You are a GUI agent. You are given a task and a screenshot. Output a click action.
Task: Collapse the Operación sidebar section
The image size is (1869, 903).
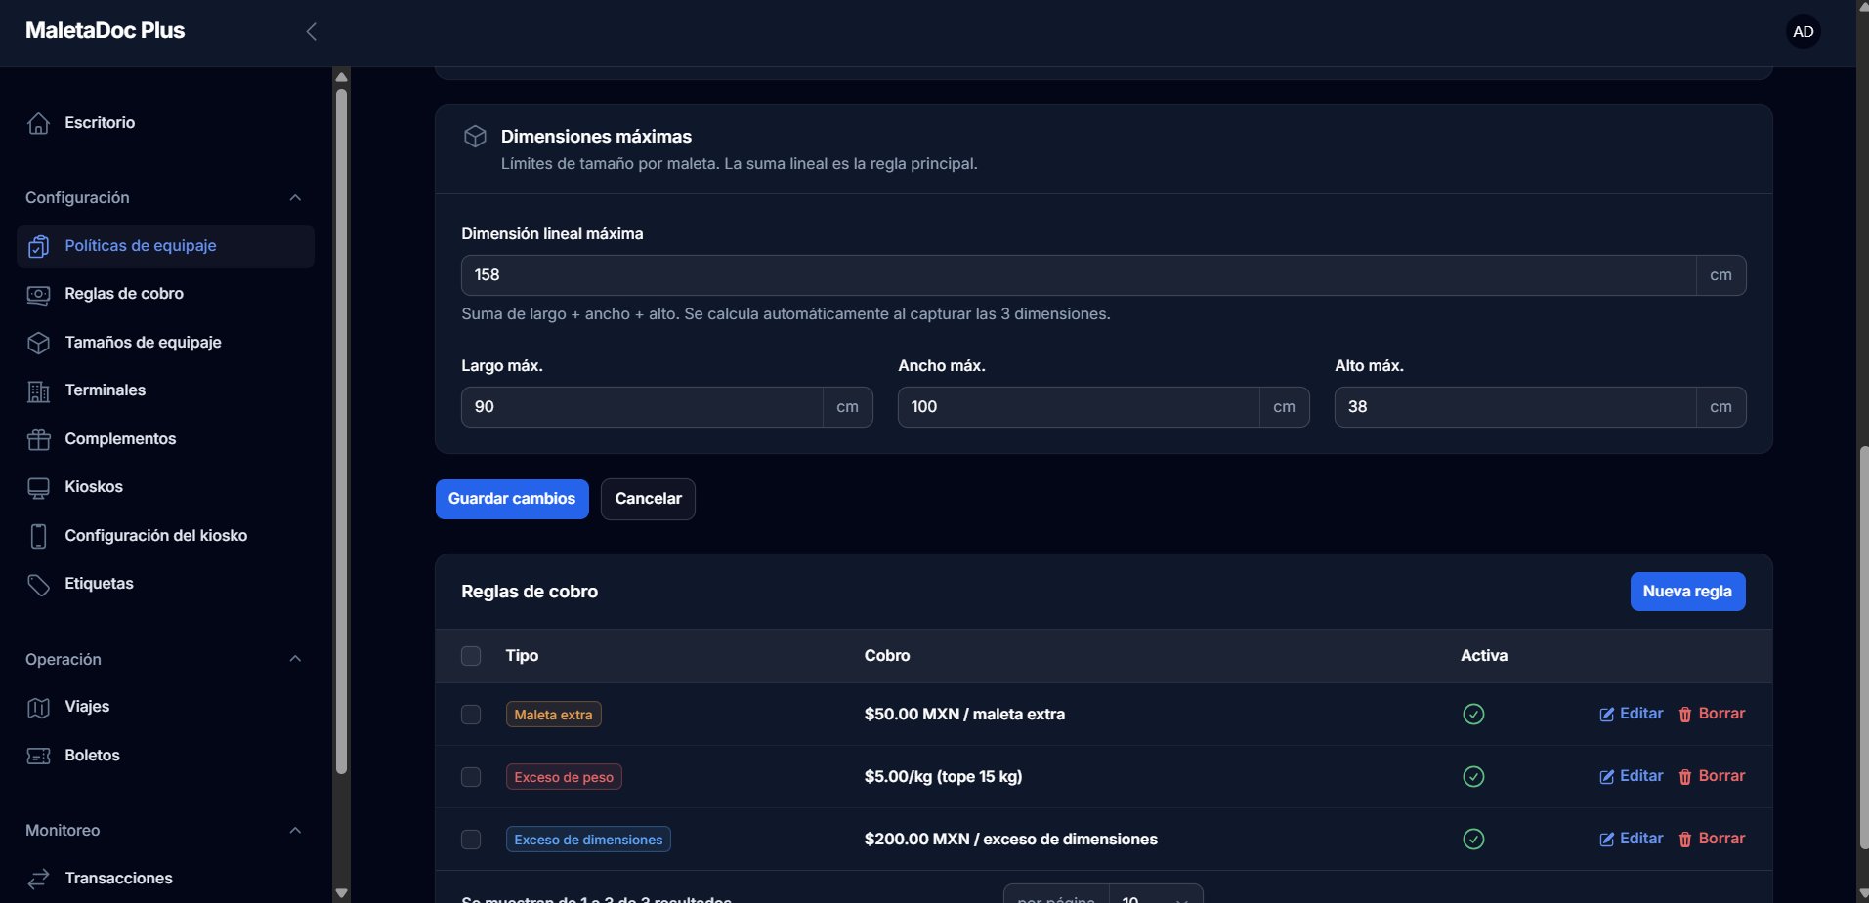[295, 659]
